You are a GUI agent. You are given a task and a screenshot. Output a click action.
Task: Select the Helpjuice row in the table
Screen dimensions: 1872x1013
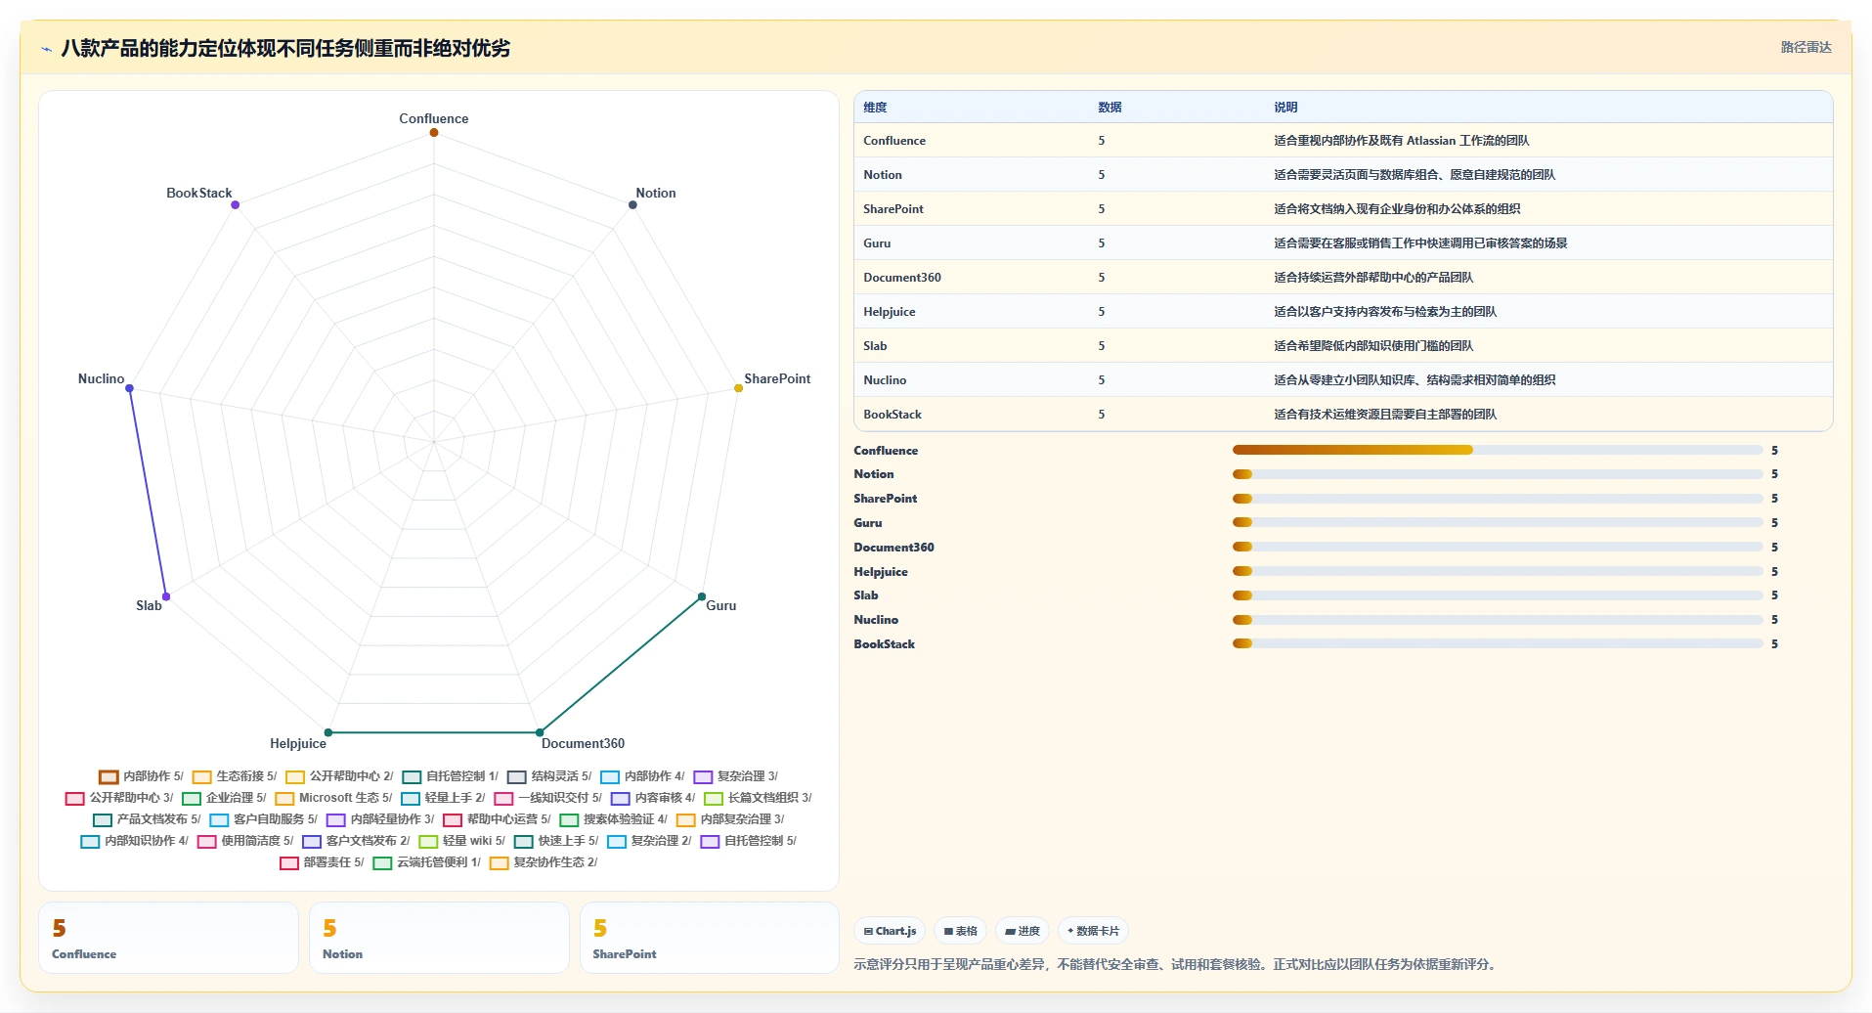click(1343, 312)
